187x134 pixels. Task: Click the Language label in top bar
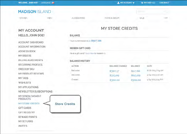pyautogui.click(x=46, y=3)
